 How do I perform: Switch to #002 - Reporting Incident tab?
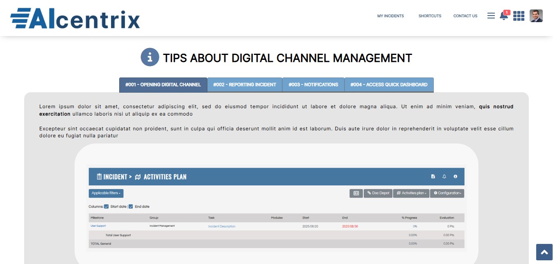(245, 85)
